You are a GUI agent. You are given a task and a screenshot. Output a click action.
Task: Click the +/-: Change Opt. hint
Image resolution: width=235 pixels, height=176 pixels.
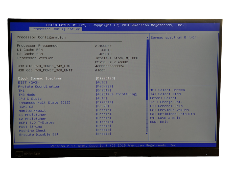point(166,102)
